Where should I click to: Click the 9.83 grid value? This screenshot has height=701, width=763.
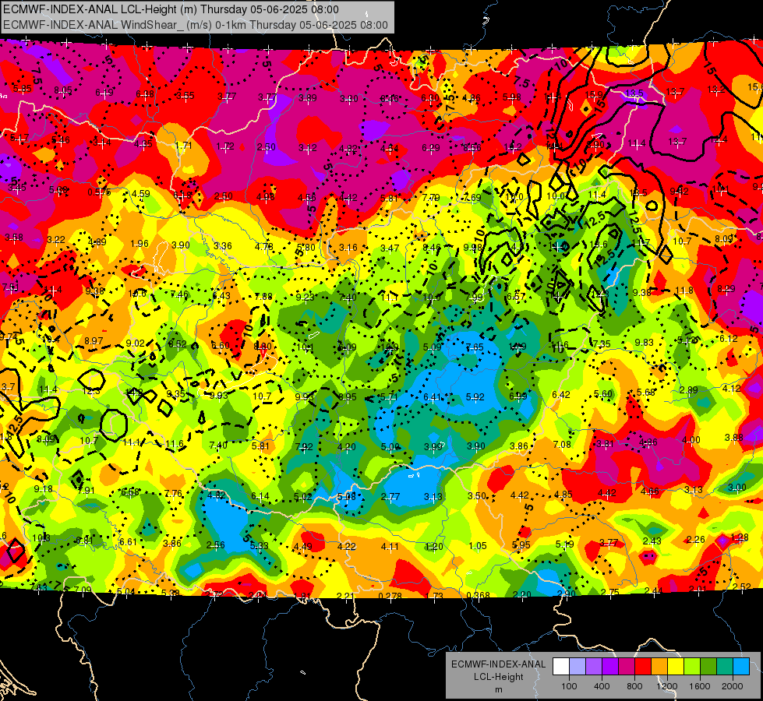coord(645,343)
